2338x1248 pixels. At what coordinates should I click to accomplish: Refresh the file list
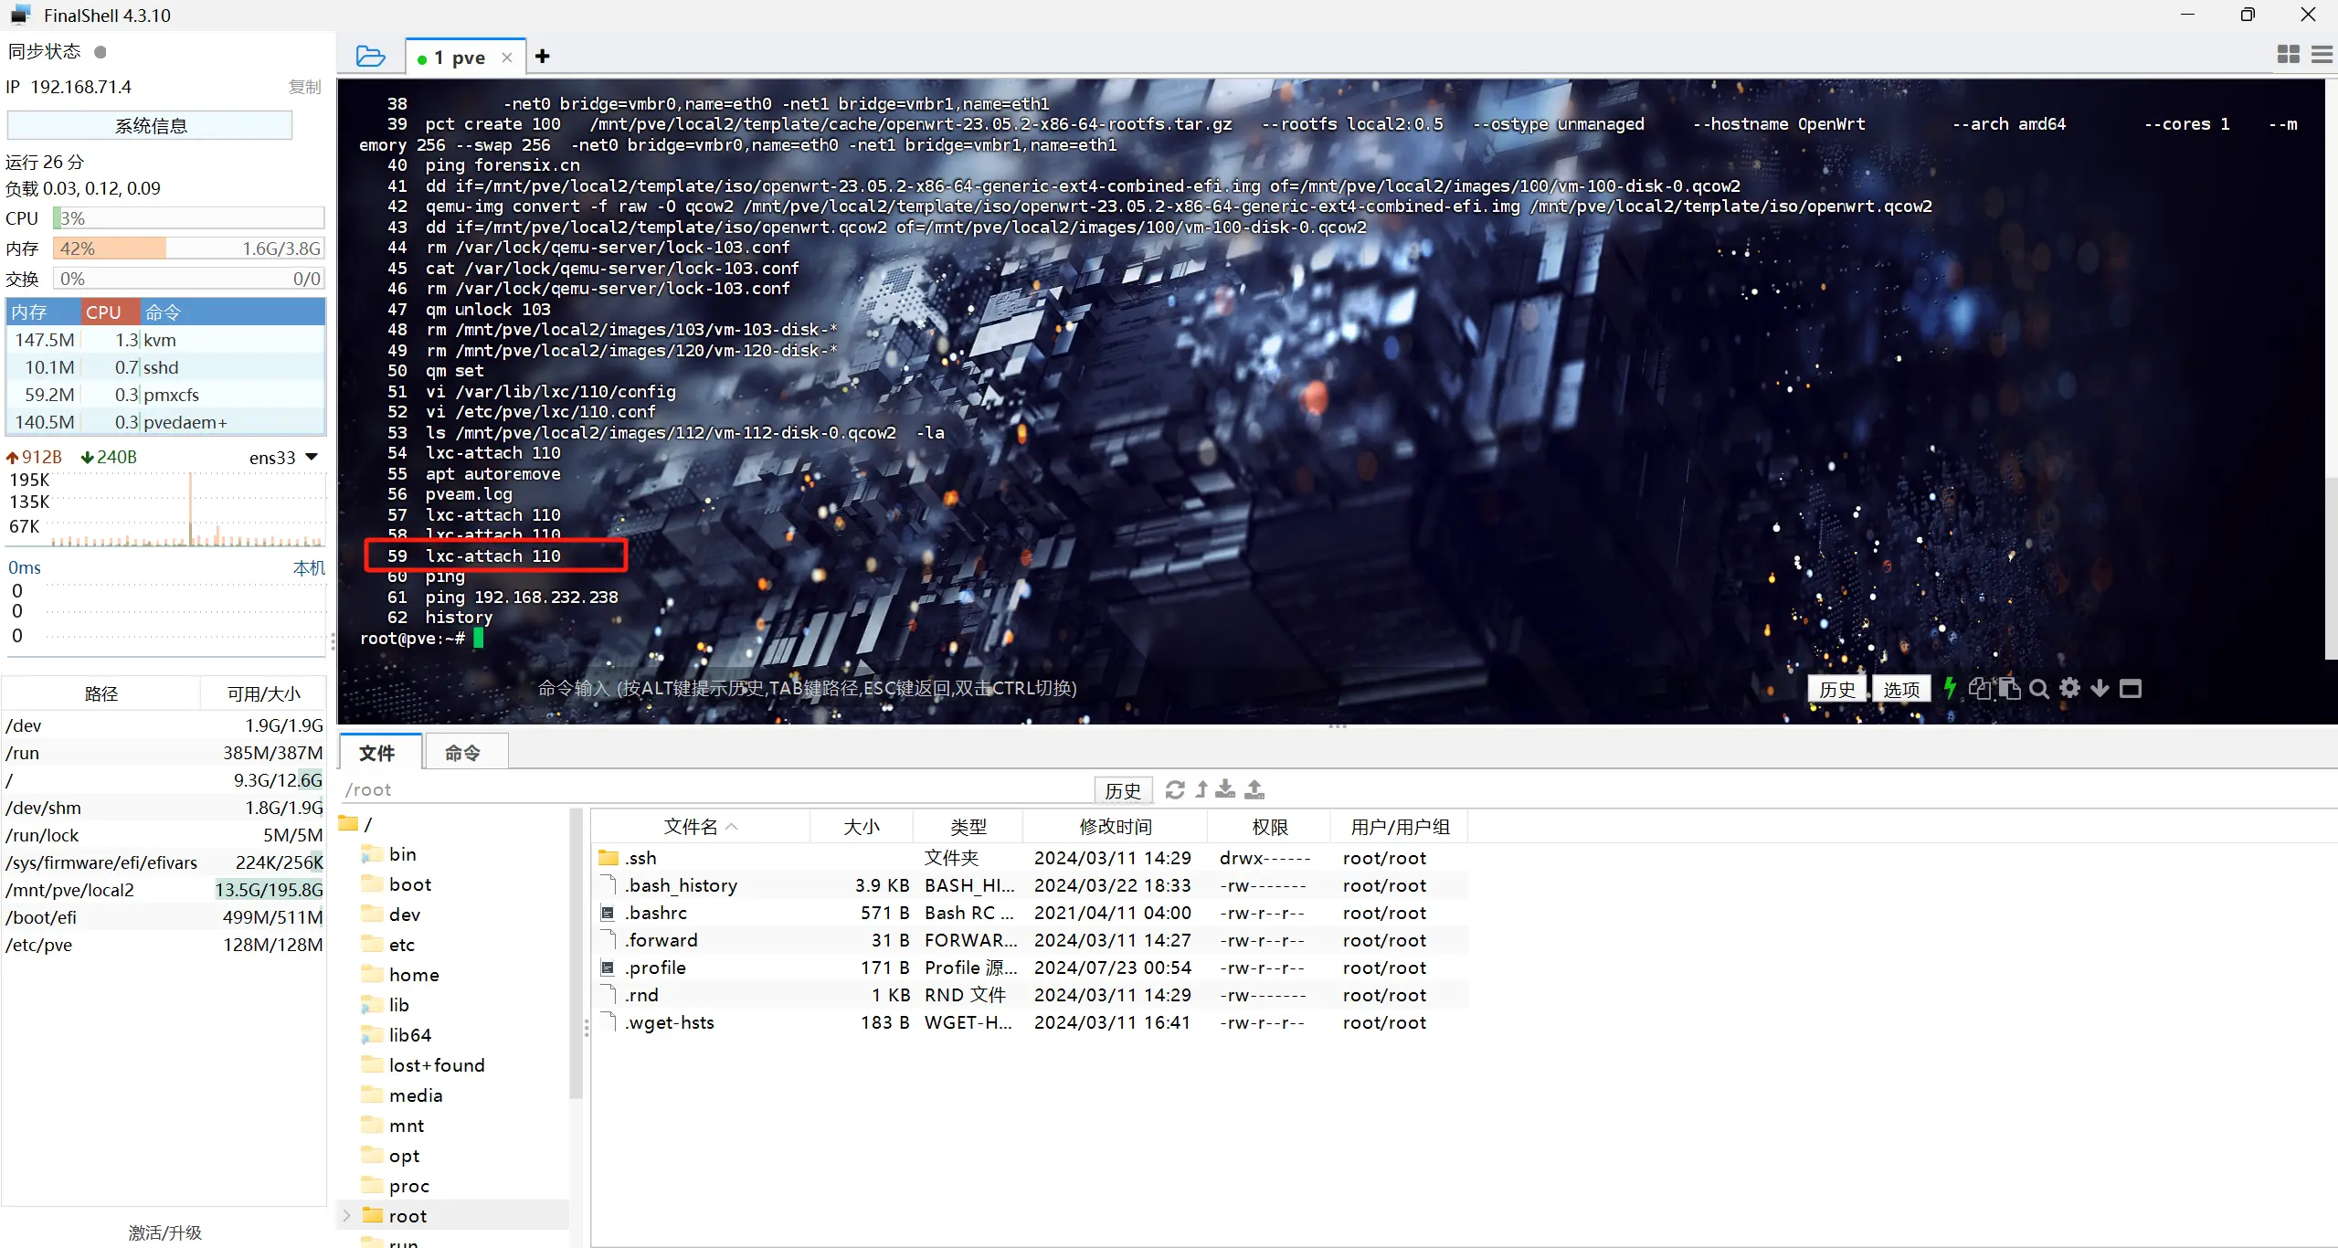click(x=1175, y=789)
